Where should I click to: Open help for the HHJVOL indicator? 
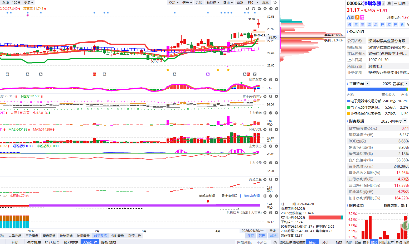(x=271, y=130)
